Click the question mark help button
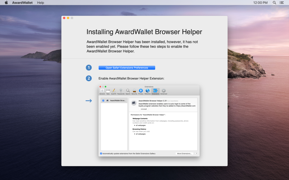Screen dimensions: 289x180 pos(197,154)
